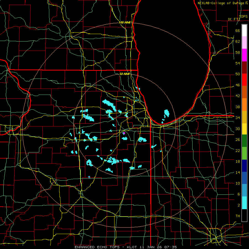This screenshot has height=249, width=249.
Task: Click the TH threshold label
Action: [x=238, y=216]
